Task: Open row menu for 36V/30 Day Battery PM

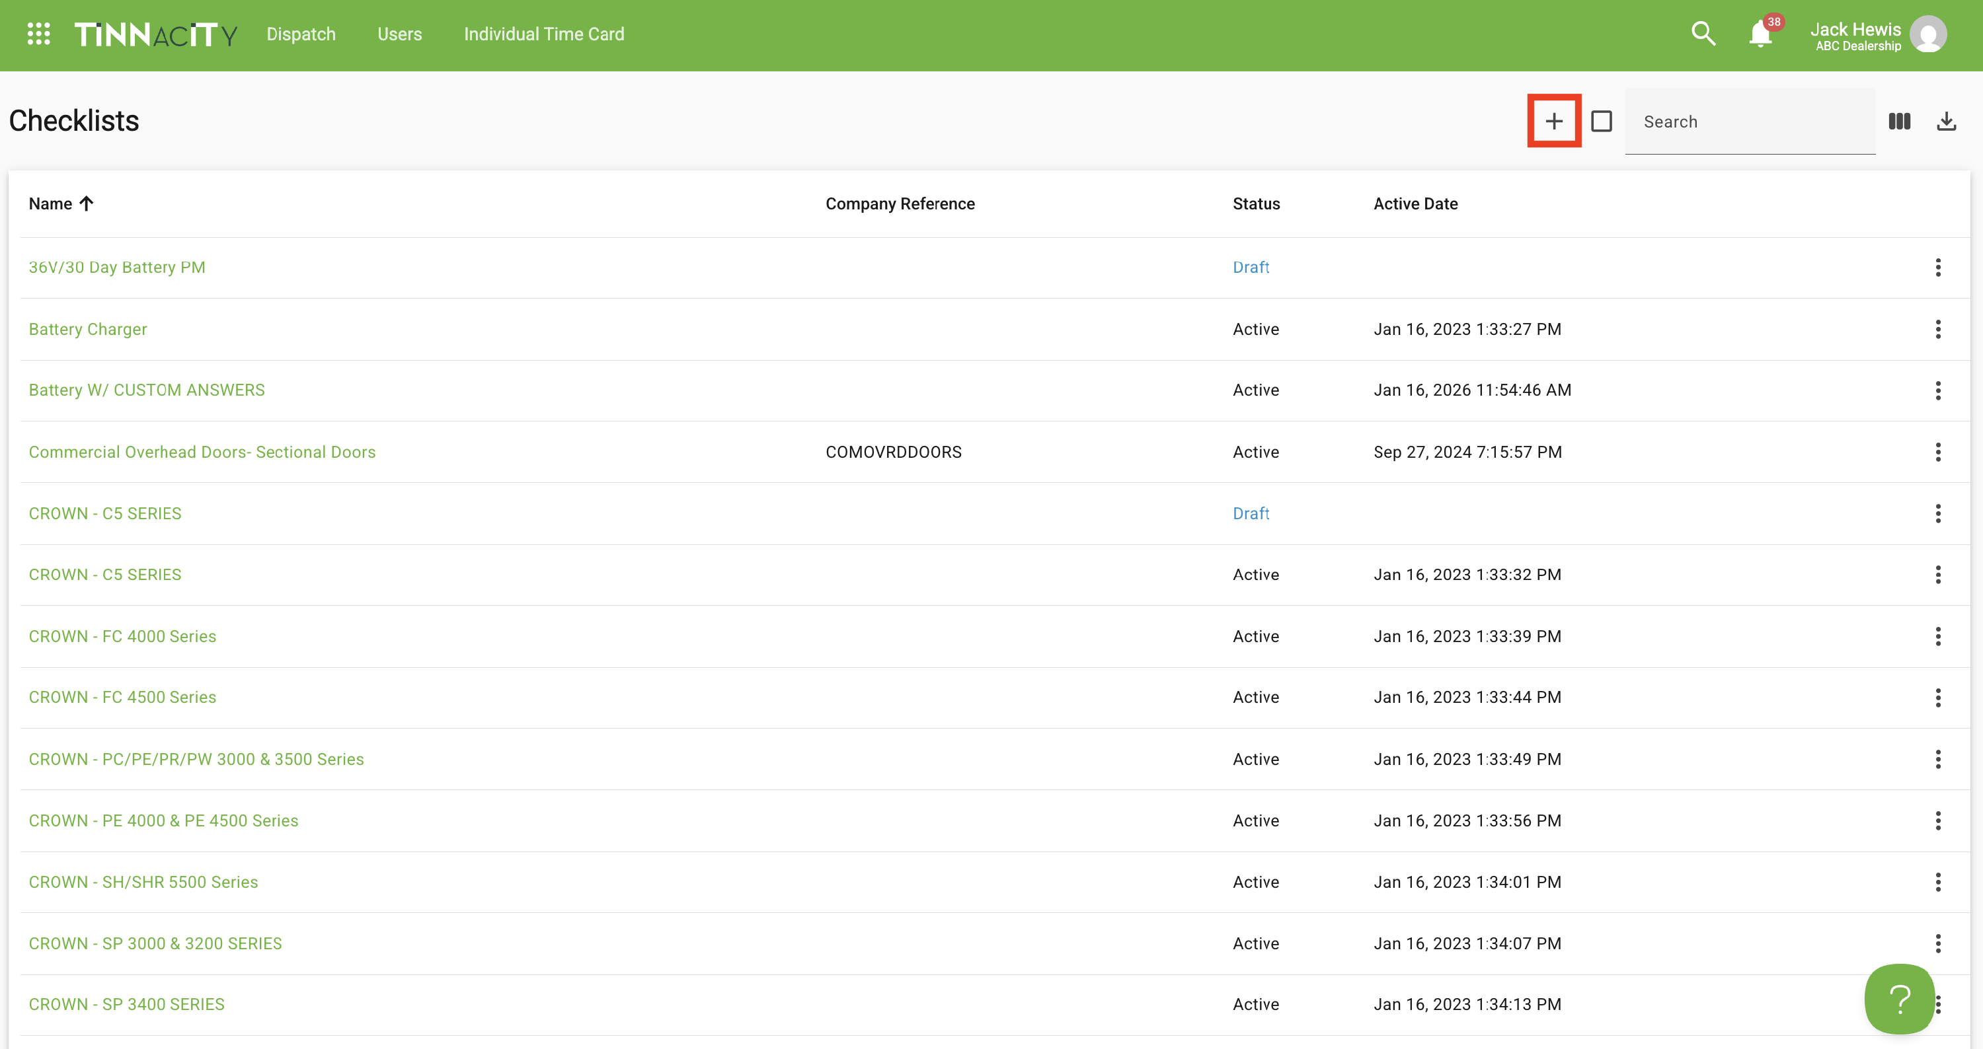Action: (x=1937, y=268)
